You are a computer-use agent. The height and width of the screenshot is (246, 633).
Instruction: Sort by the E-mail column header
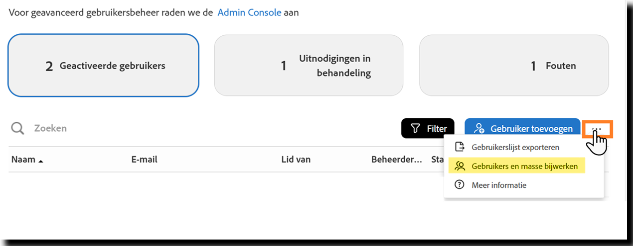pos(144,160)
